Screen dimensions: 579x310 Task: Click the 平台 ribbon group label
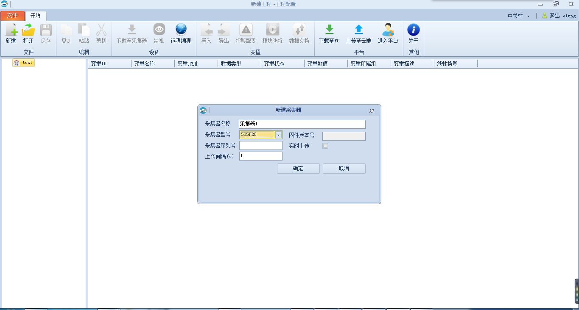359,52
